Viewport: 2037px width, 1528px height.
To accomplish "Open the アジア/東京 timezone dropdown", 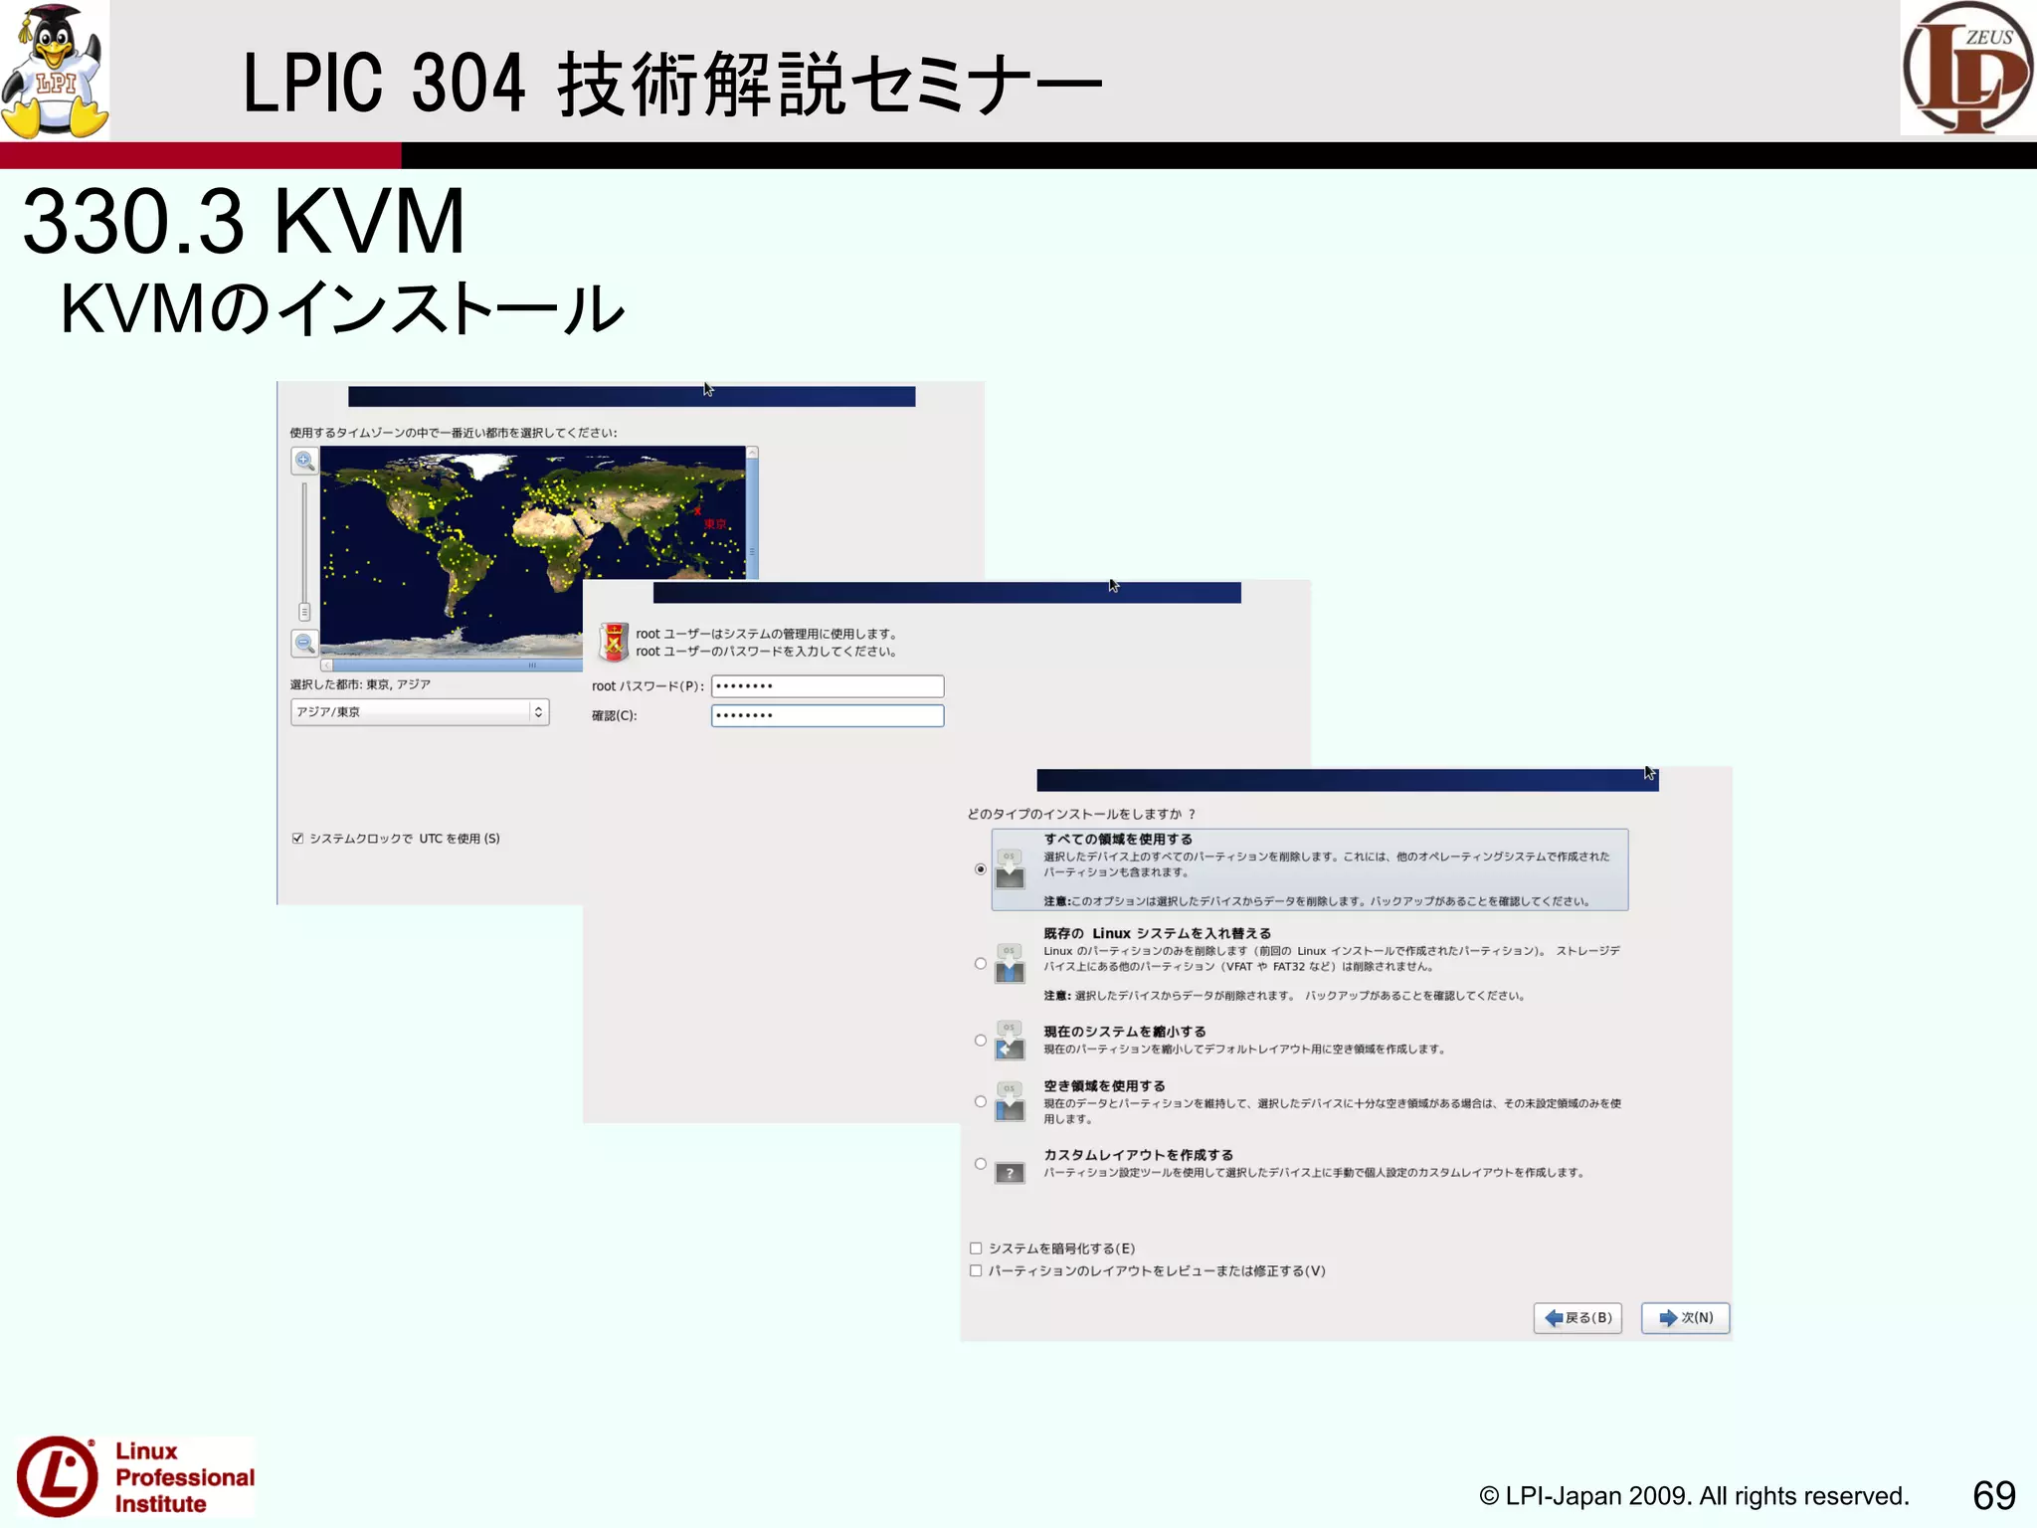I will (420, 711).
